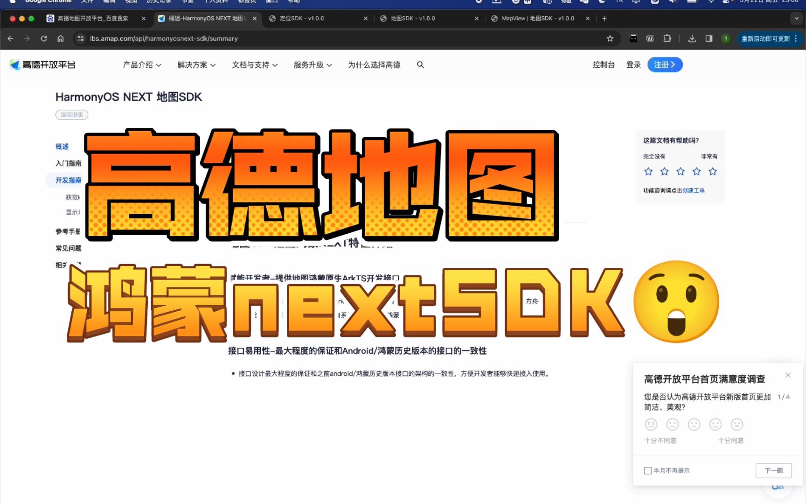Expand the 文档与支持 dropdown

click(x=255, y=65)
